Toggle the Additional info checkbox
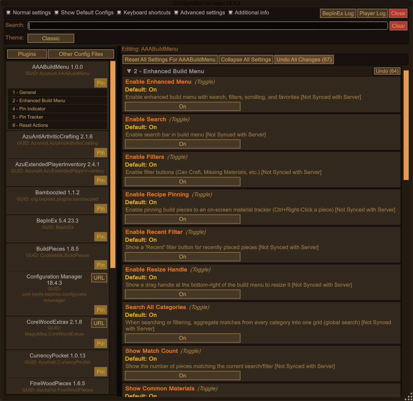 click(x=230, y=13)
